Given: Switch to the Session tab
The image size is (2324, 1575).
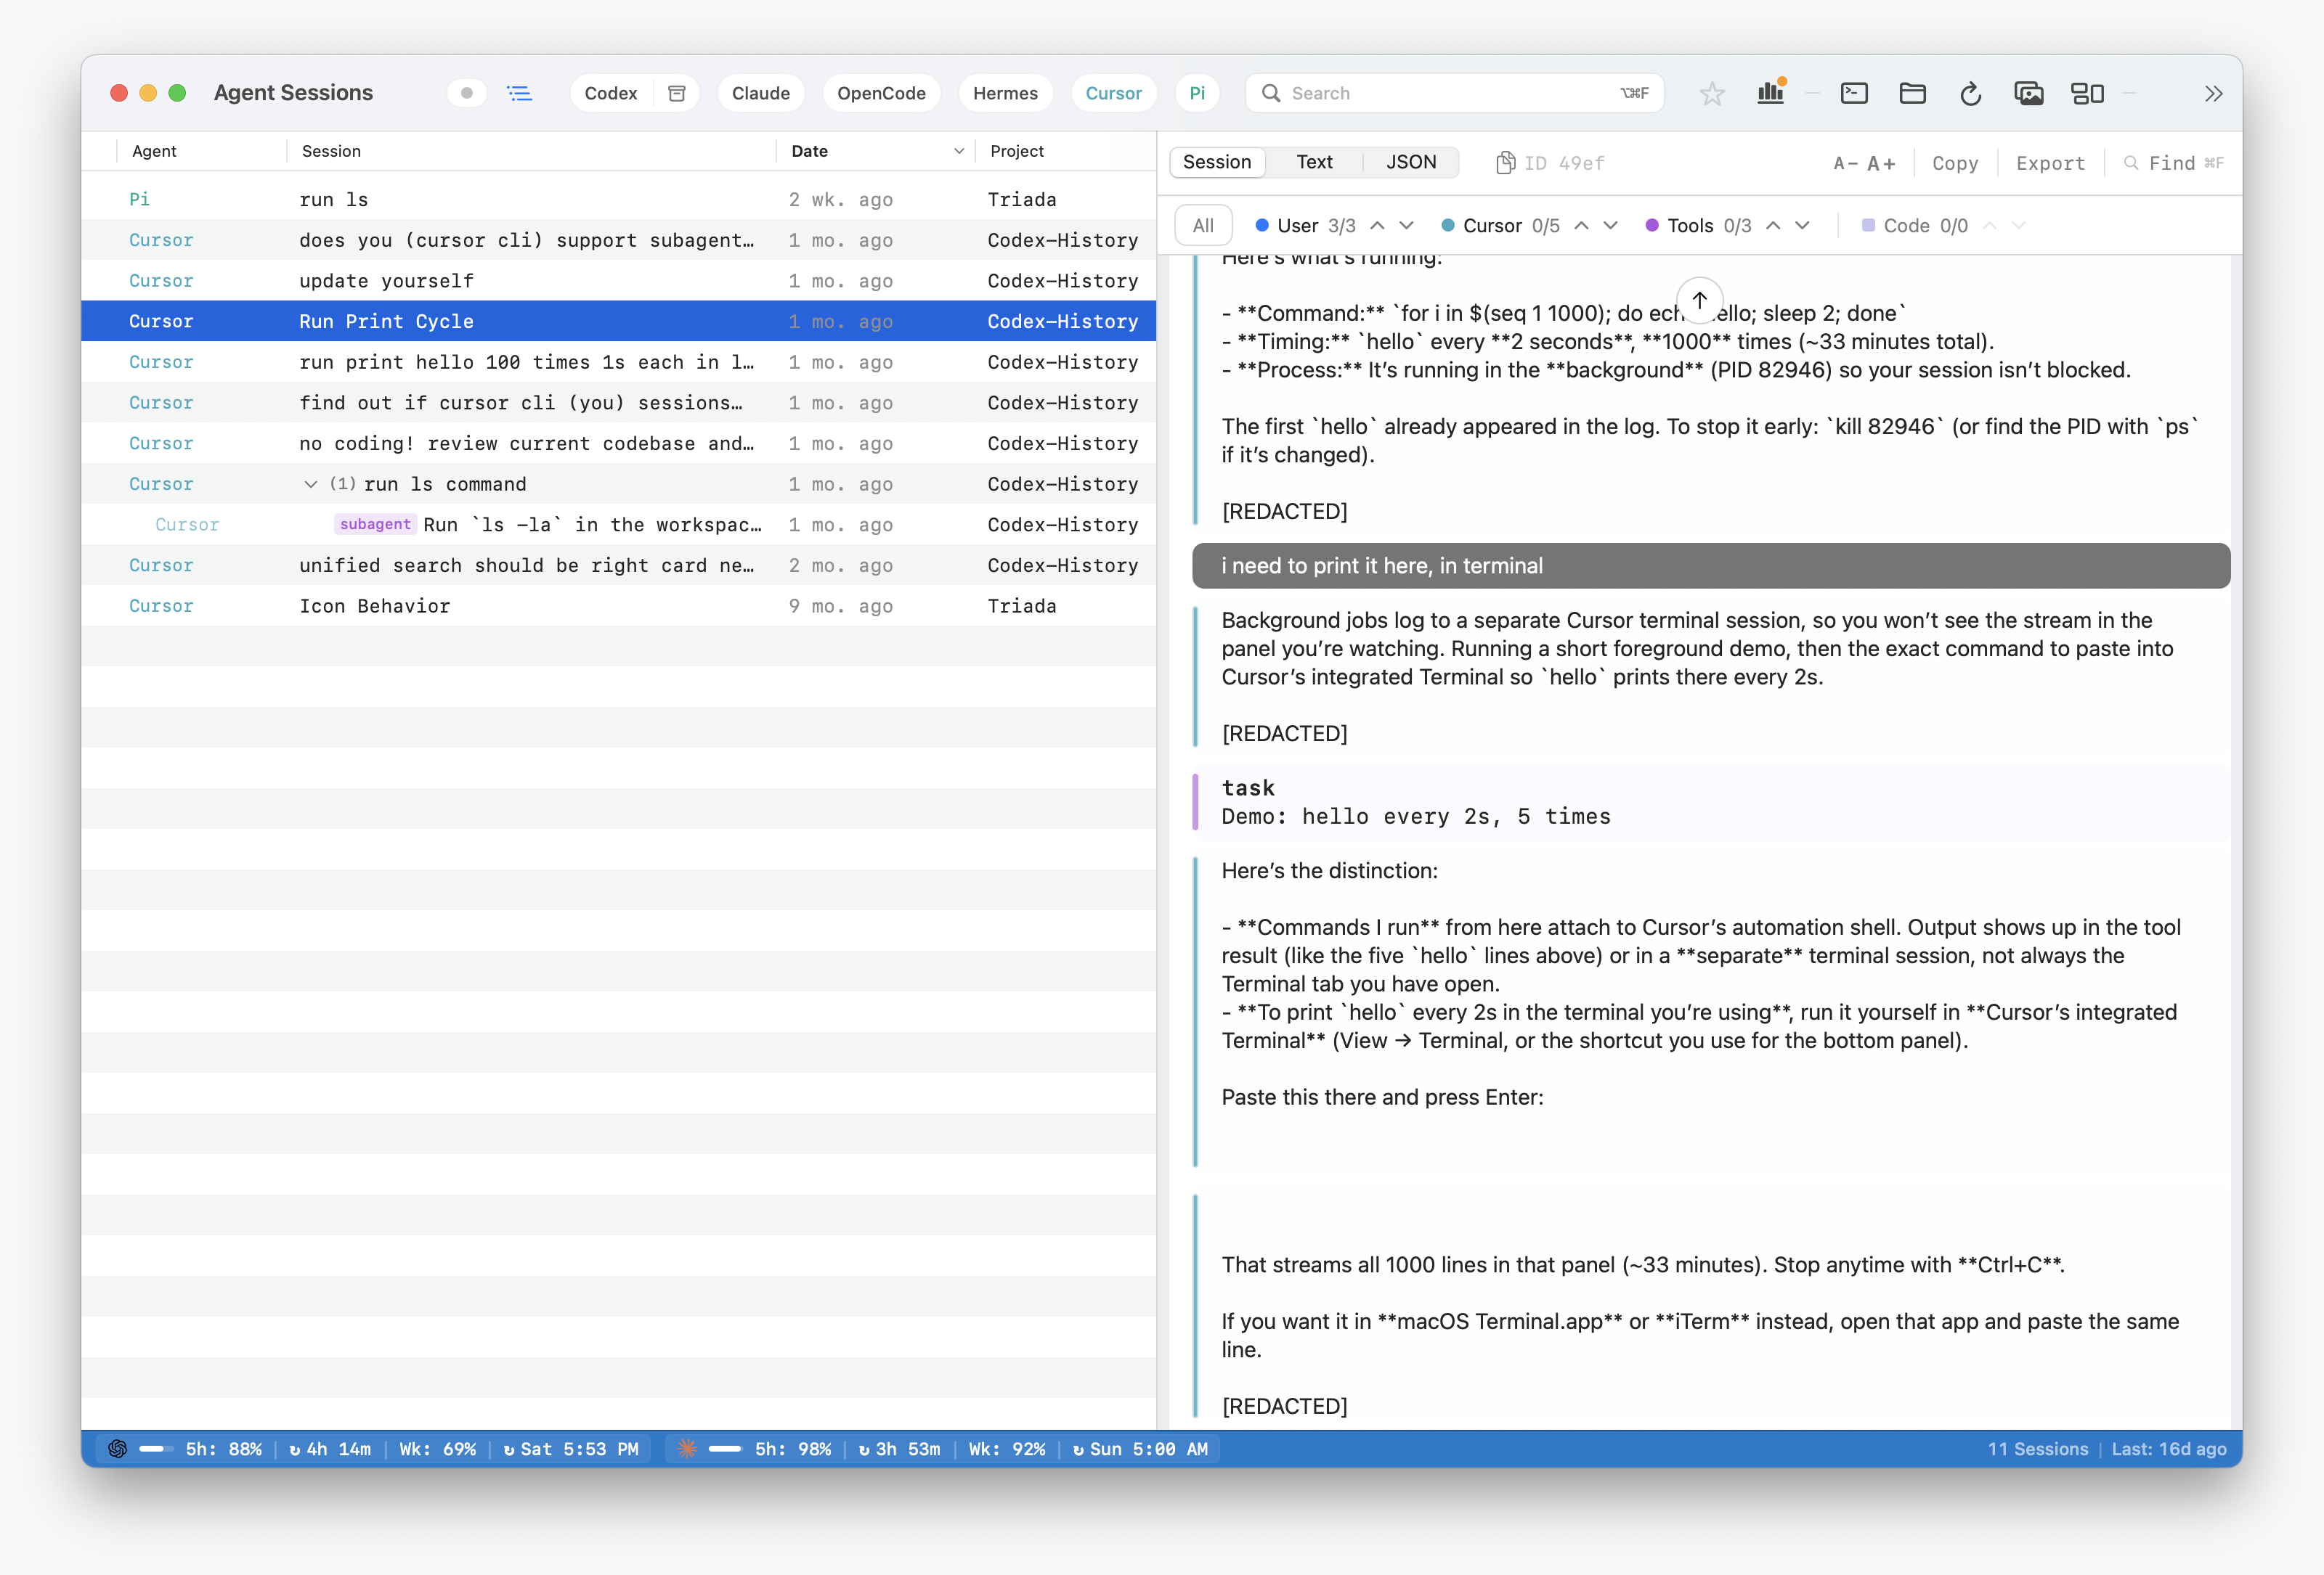Looking at the screenshot, I should point(1217,162).
